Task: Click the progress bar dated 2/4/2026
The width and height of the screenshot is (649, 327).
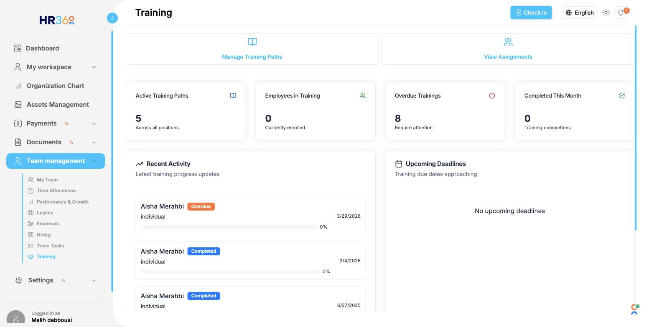Action: (230, 272)
